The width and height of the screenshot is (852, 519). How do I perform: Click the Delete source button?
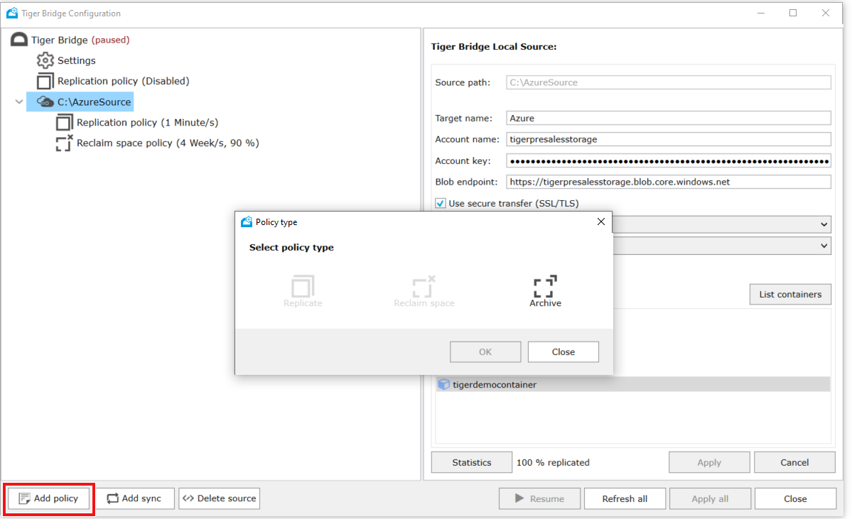click(220, 498)
